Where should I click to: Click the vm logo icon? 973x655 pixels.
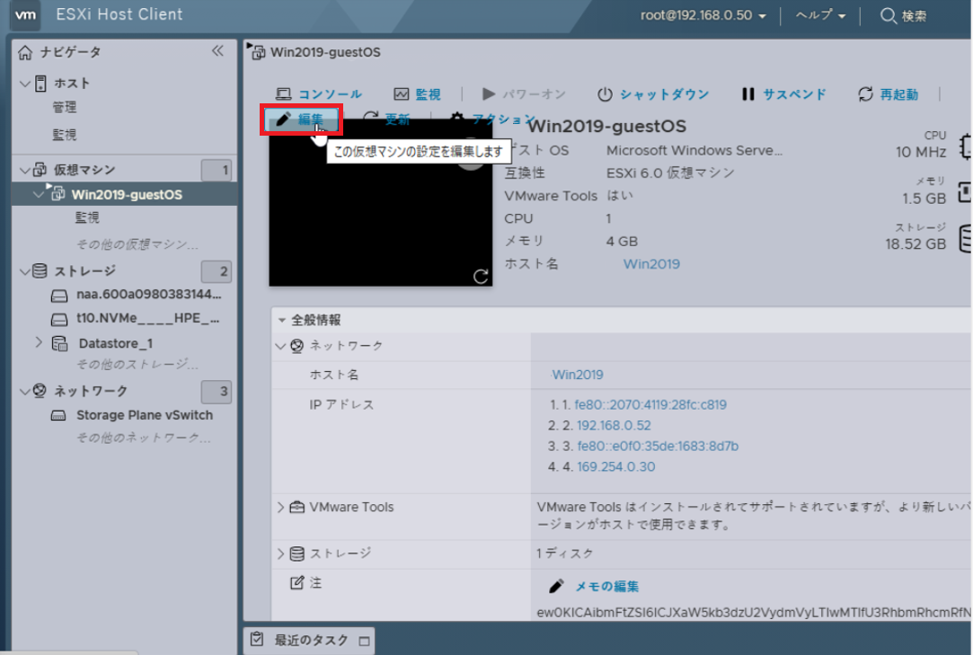[x=25, y=15]
